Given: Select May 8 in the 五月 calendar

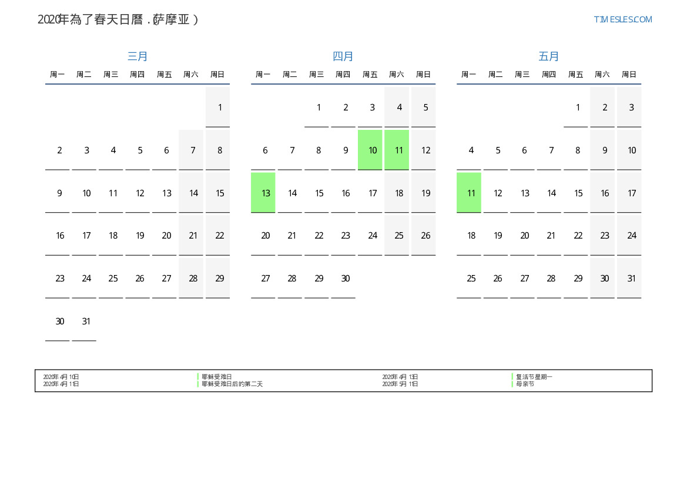Looking at the screenshot, I should pyautogui.click(x=576, y=150).
